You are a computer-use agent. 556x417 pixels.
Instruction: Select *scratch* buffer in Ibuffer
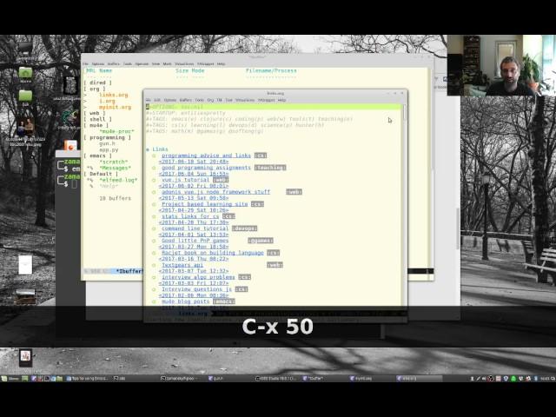tap(114, 162)
